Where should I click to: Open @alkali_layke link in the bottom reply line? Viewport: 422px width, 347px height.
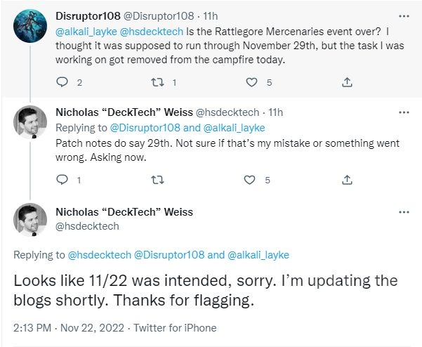(258, 255)
